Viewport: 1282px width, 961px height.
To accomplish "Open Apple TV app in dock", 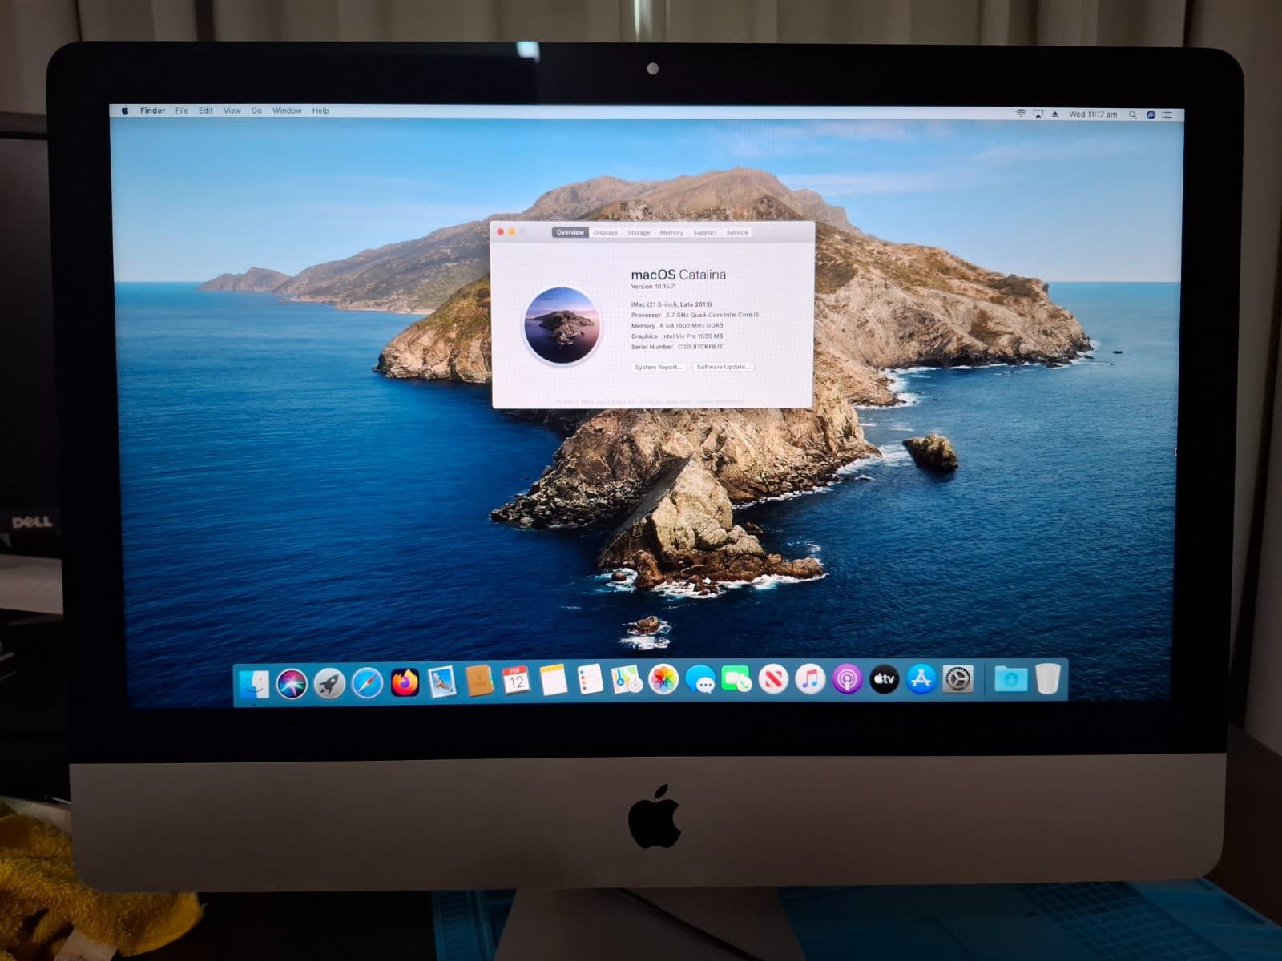I will coord(884,680).
